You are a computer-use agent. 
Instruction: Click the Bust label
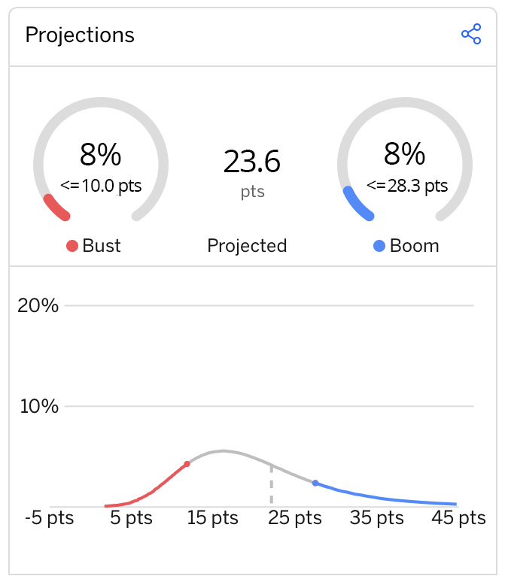(102, 246)
